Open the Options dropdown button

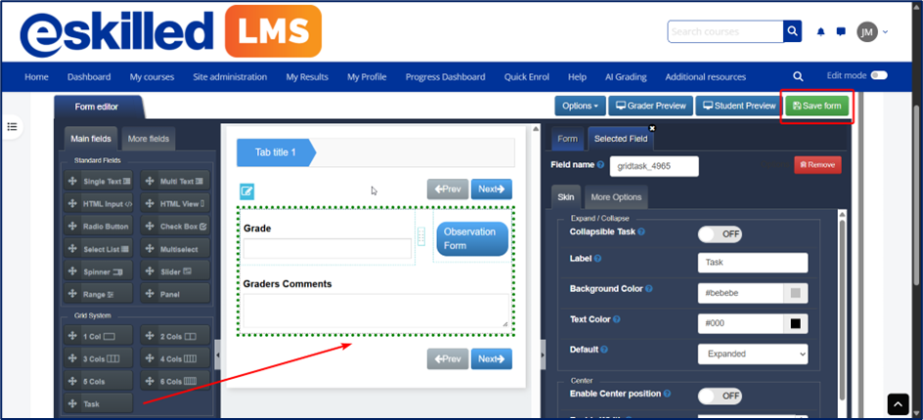coord(580,105)
